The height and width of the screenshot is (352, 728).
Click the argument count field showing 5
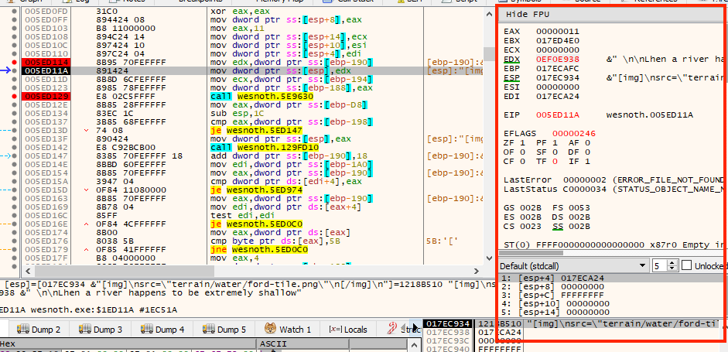[659, 266]
